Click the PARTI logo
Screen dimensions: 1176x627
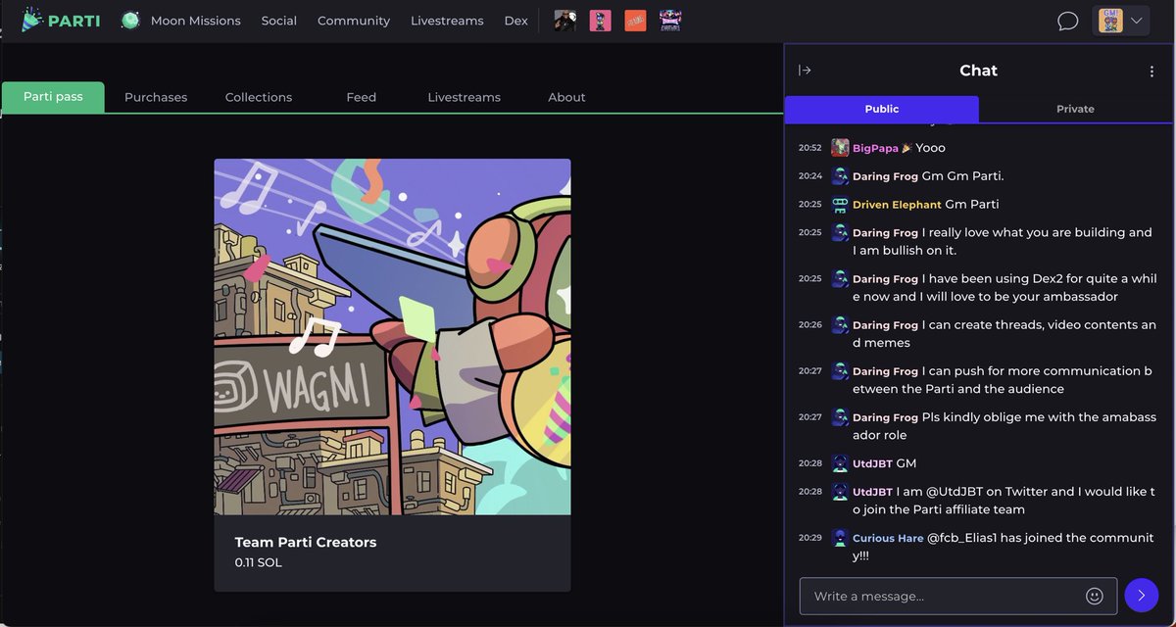[61, 20]
